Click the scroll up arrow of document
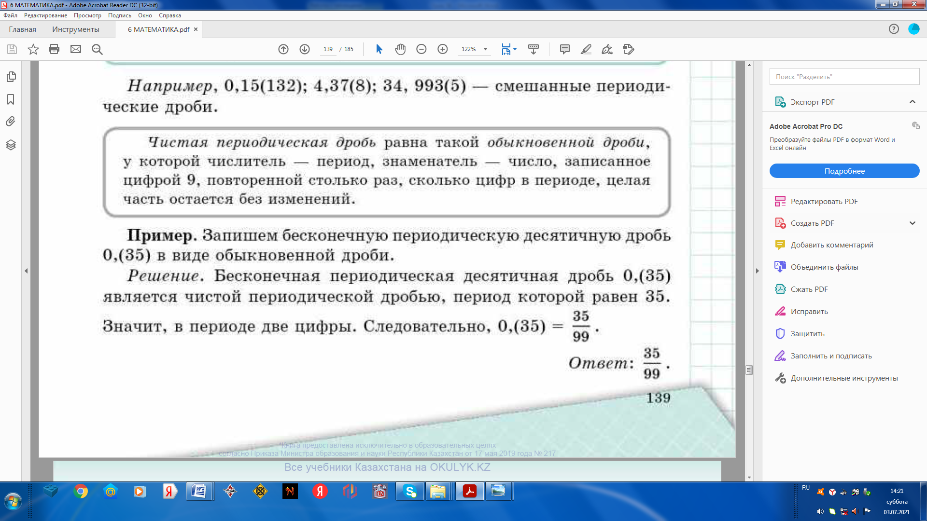 [749, 65]
